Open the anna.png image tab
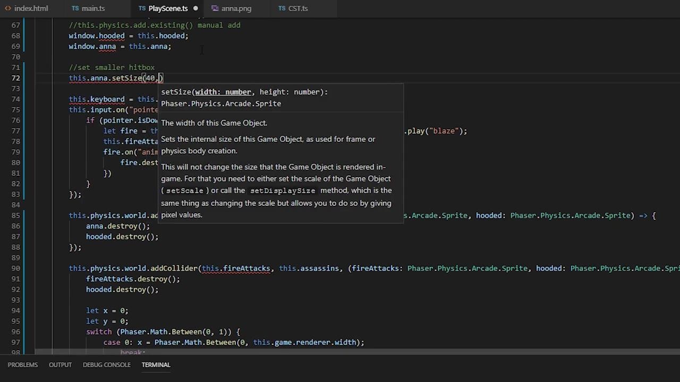This screenshot has height=382, width=680. click(236, 8)
